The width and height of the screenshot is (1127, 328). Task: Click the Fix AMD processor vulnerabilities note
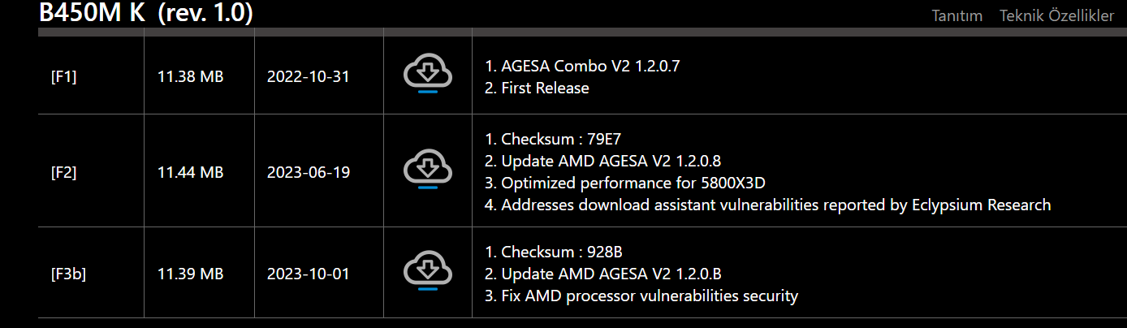click(x=650, y=296)
